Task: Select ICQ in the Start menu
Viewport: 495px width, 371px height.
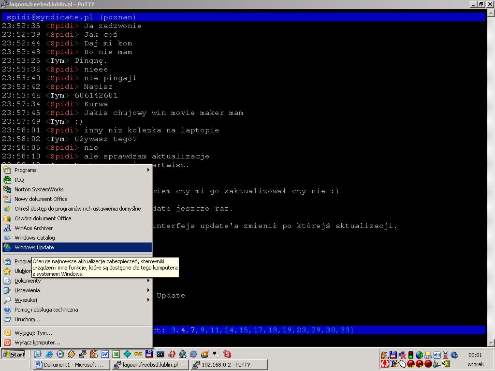Action: [77, 180]
